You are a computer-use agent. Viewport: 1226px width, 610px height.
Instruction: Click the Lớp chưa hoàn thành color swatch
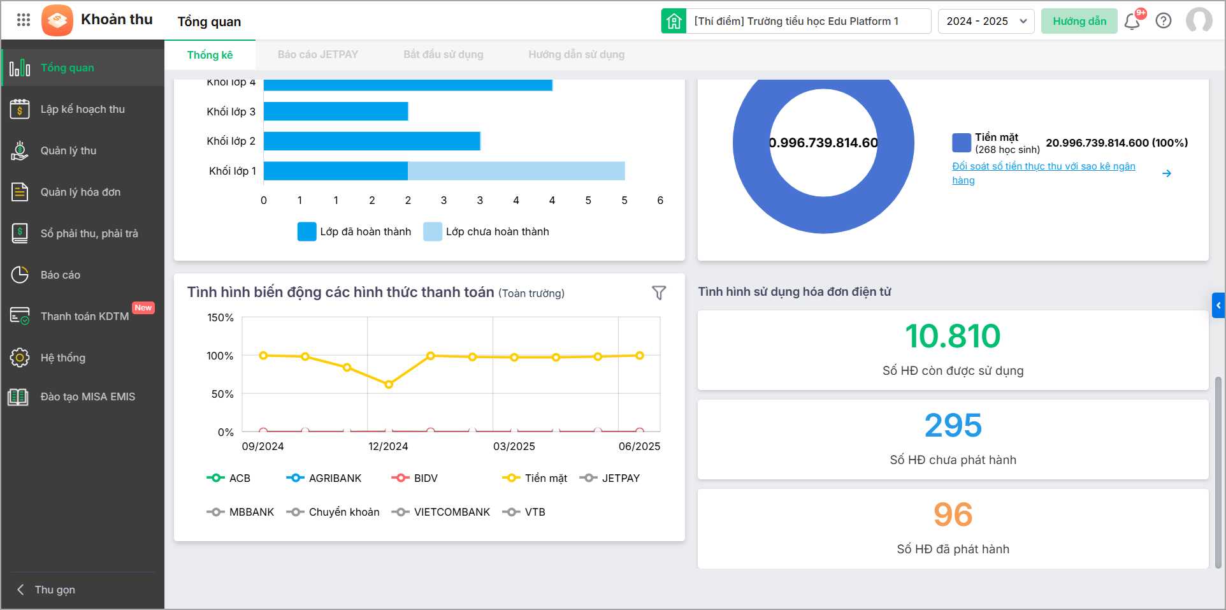click(433, 231)
